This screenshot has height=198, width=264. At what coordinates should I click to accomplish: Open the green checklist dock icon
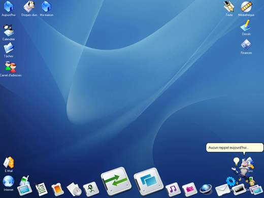(41, 189)
